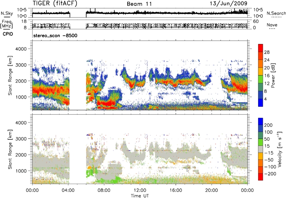This screenshot has height=198, width=286.
Task: Click the 'N.Search' legend label
Action: click(276, 13)
